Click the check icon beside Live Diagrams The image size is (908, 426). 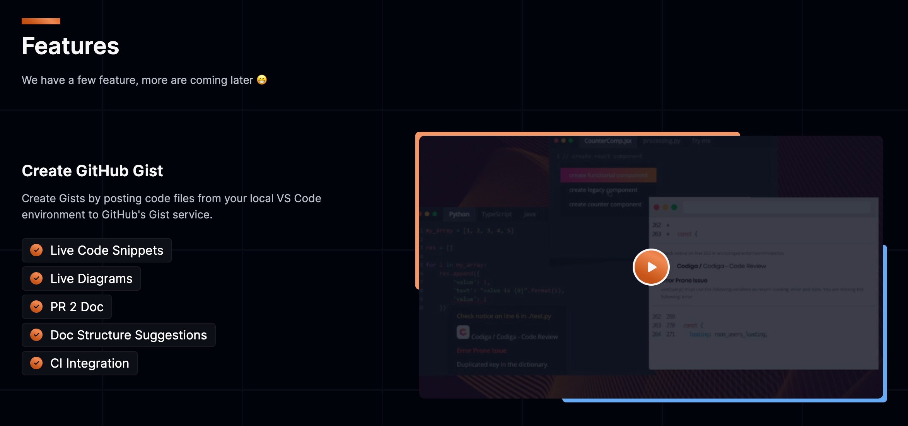(36, 278)
